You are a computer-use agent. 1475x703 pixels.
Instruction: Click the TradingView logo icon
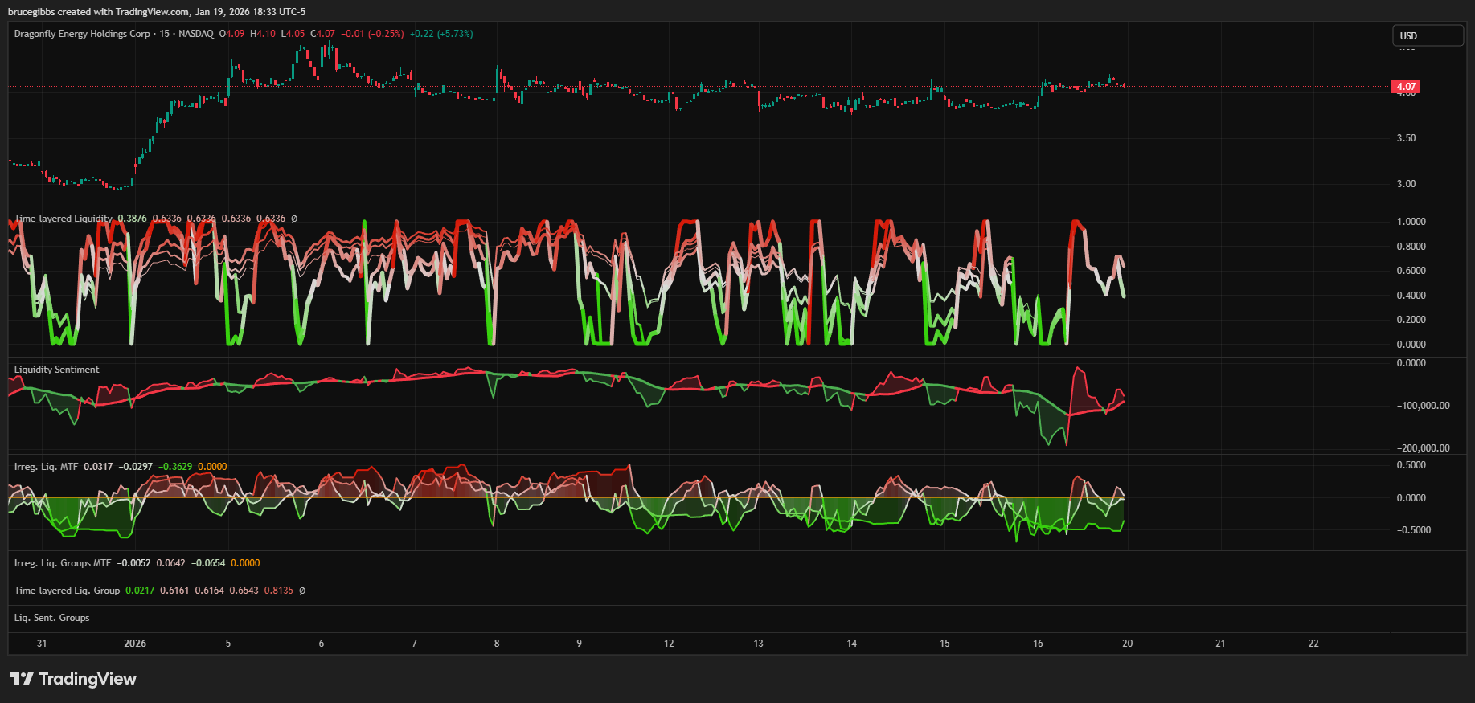22,679
